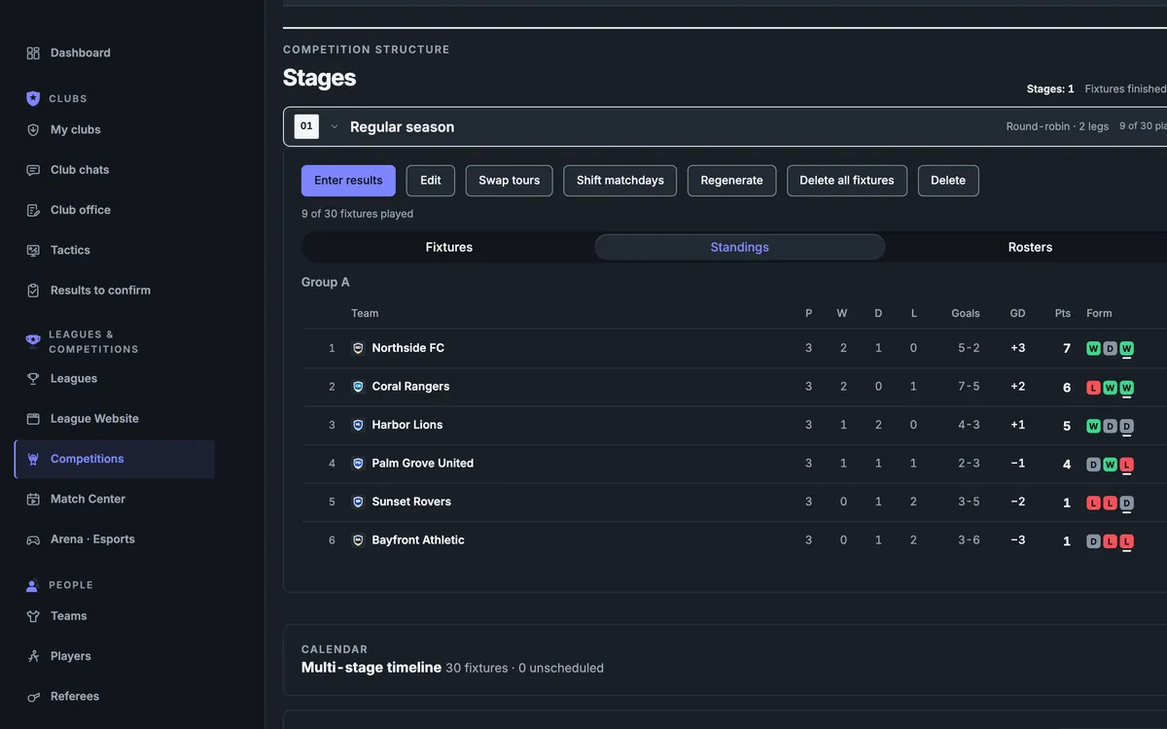Viewport: 1167px width, 729px height.
Task: Click the Harbor Lions team name
Action: point(407,425)
